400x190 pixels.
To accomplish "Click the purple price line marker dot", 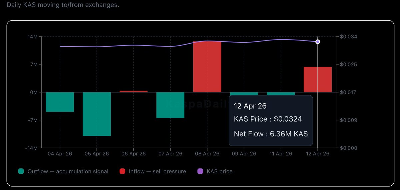I will point(318,42).
